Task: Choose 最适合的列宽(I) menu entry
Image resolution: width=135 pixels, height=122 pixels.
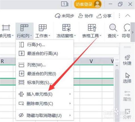Action: tap(45, 74)
